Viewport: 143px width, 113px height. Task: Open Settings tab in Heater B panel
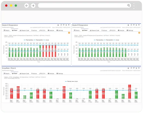(130, 30)
